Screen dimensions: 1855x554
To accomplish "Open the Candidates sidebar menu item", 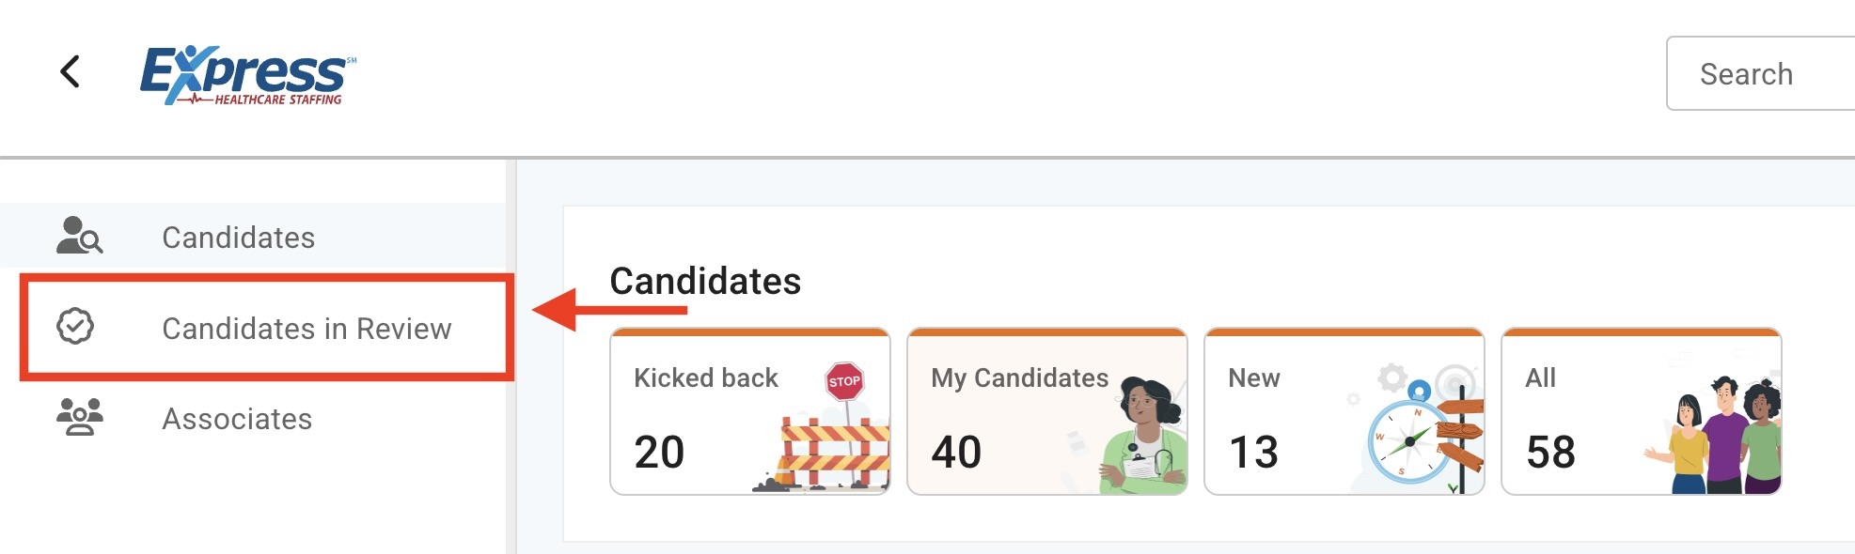I will [x=238, y=238].
